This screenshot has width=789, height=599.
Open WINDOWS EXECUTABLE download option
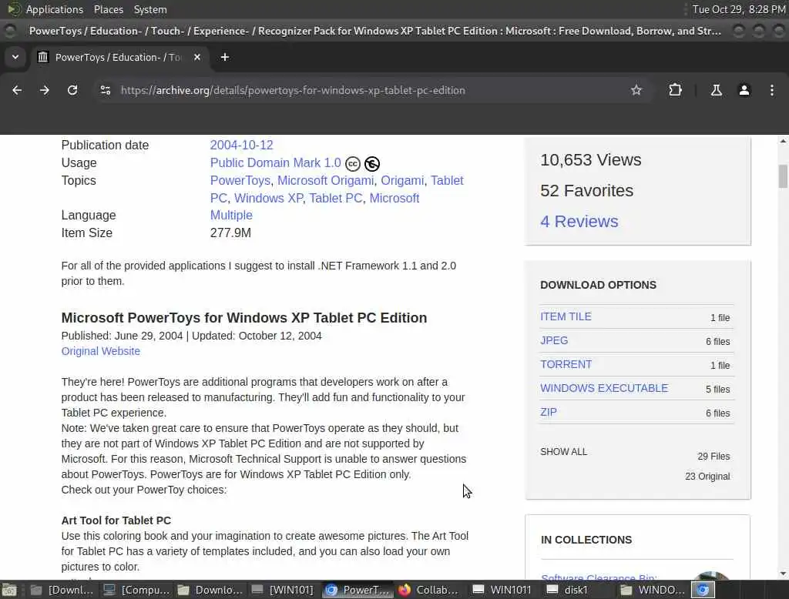[x=604, y=388]
